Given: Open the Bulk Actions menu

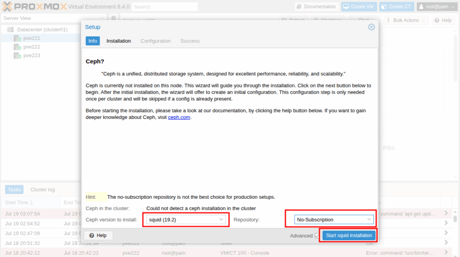Looking at the screenshot, I should [406, 20].
